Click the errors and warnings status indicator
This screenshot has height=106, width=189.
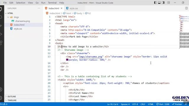4,104
